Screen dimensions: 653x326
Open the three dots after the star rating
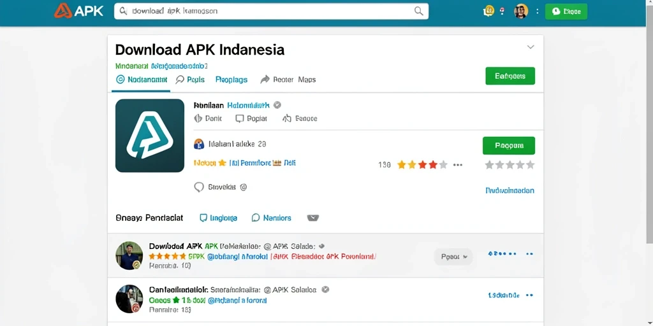pos(458,165)
